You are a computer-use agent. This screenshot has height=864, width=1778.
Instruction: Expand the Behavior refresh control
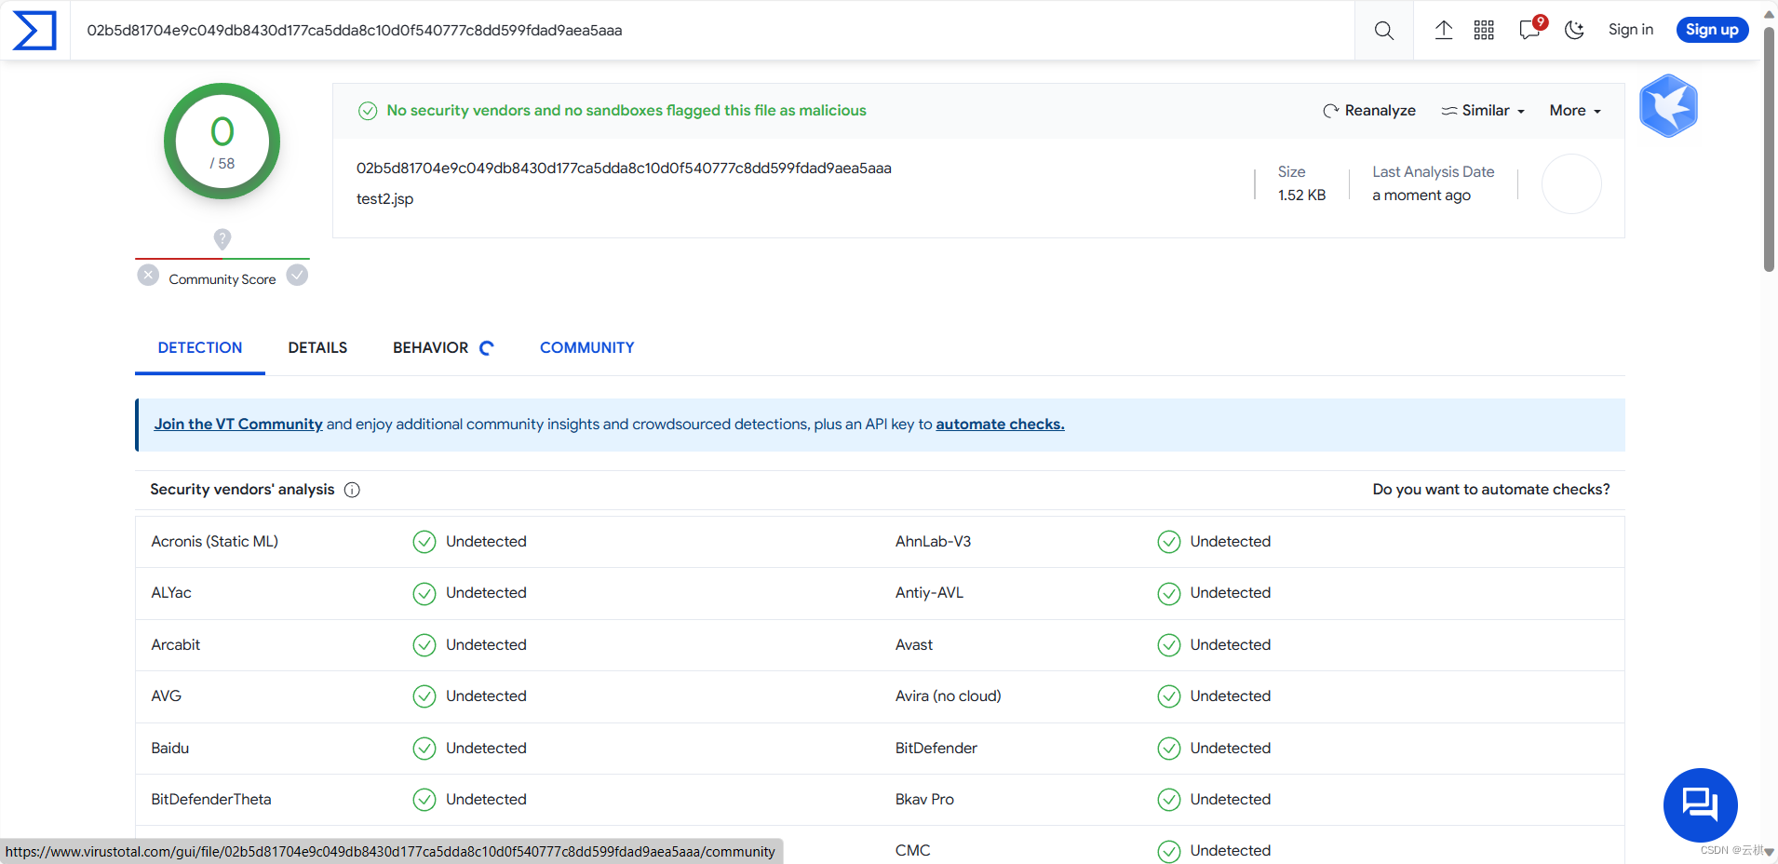tap(486, 347)
